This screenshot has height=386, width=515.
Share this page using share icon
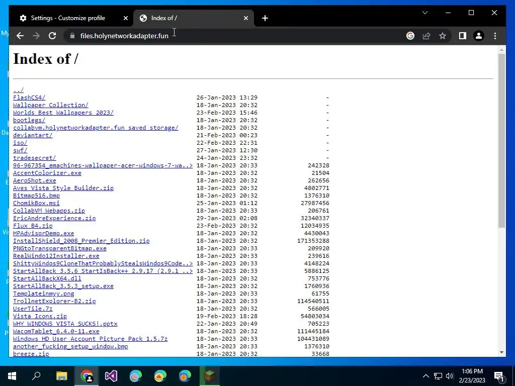pyautogui.click(x=426, y=36)
